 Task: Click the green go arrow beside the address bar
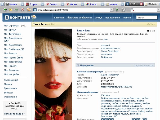pos(117,10)
